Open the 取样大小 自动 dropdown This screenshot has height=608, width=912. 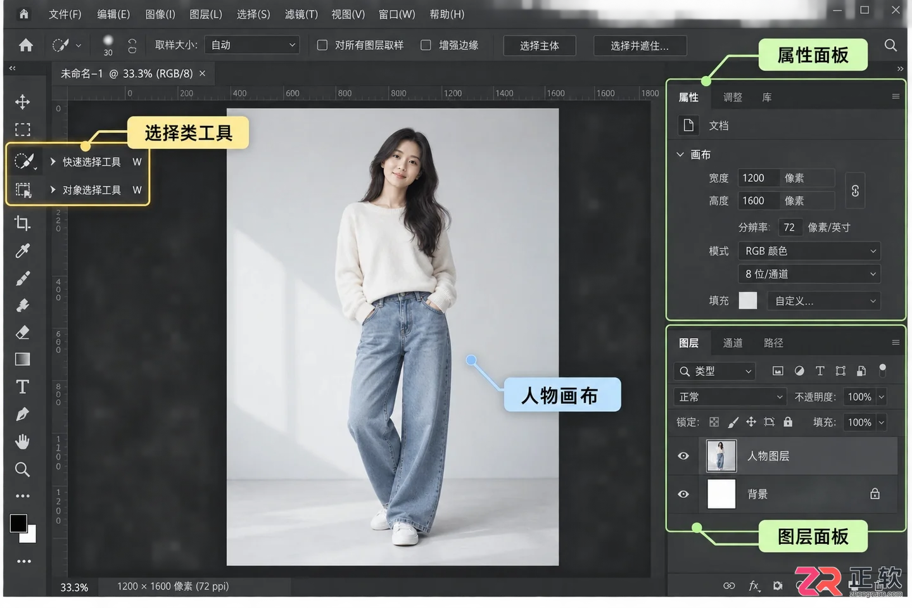[253, 45]
